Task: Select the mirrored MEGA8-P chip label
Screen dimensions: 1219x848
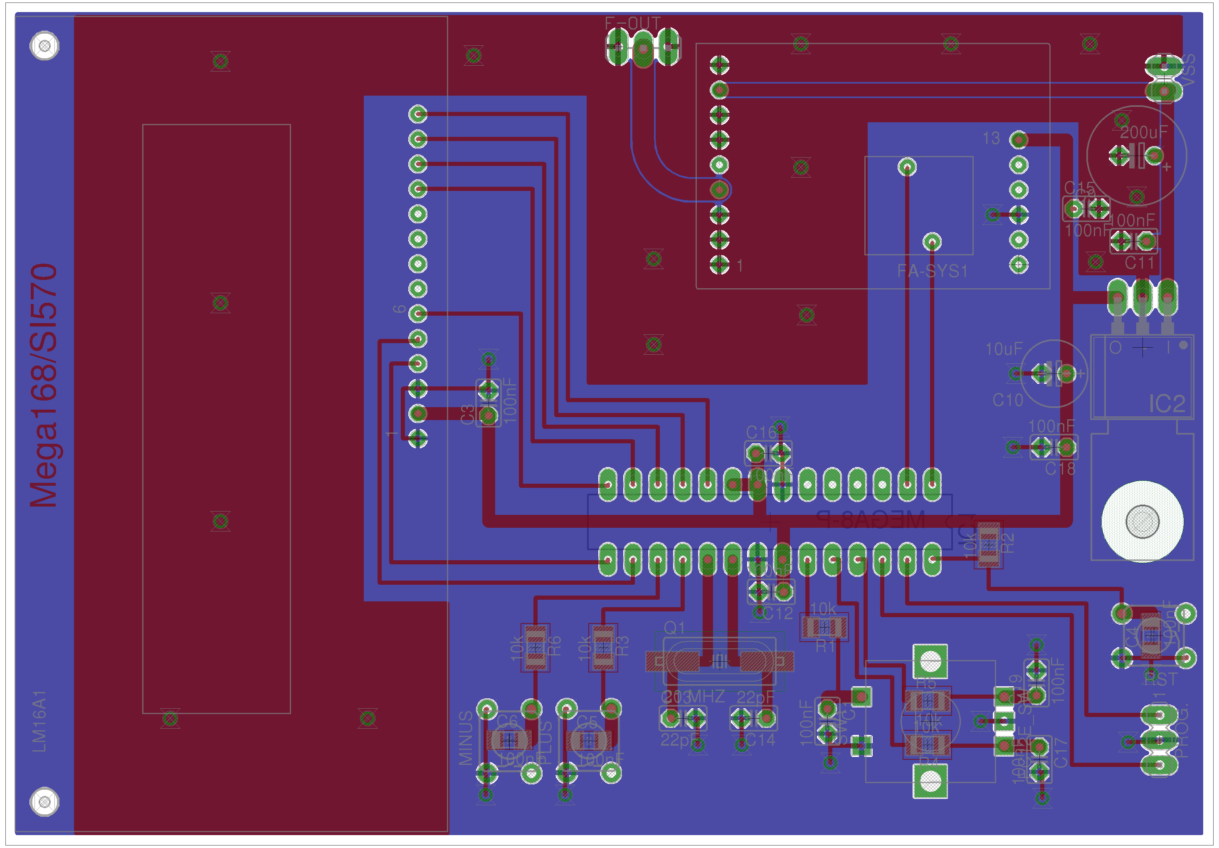Action: point(871,519)
